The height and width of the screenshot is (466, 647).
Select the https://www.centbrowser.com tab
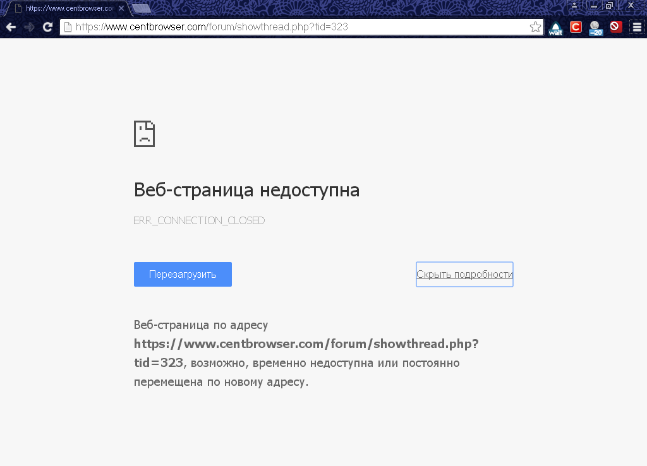coord(68,8)
